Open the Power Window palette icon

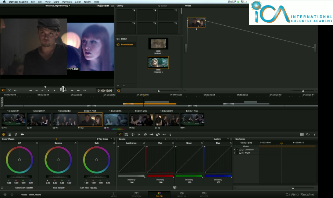pyautogui.click(x=133, y=135)
